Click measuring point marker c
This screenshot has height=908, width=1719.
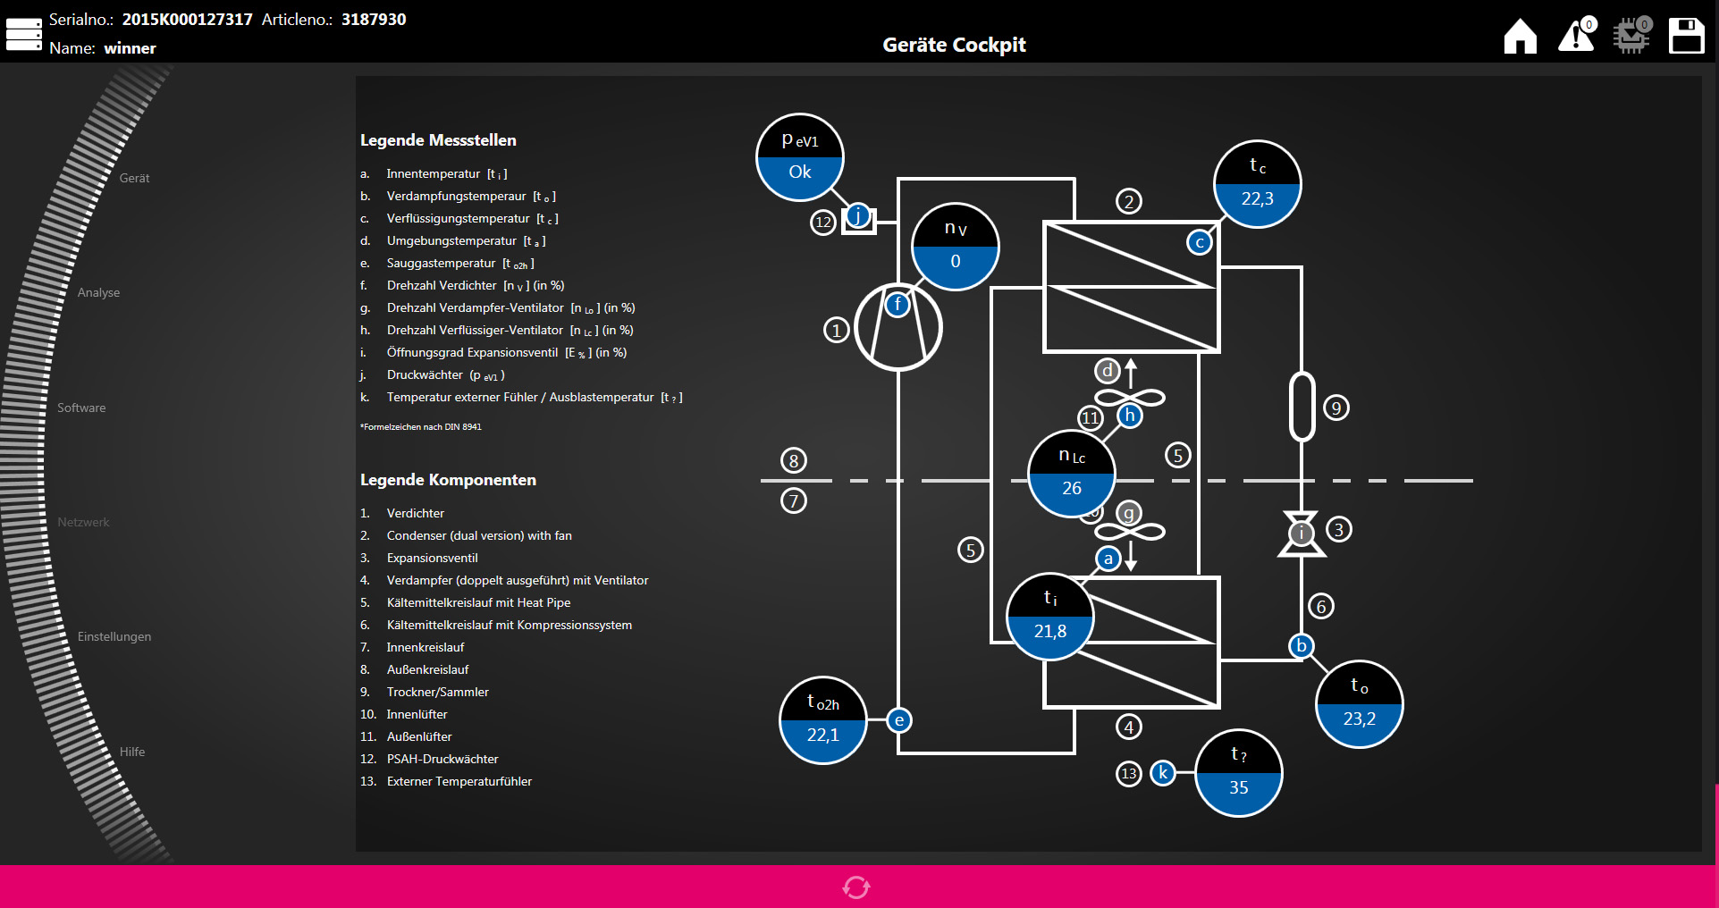(x=1200, y=242)
